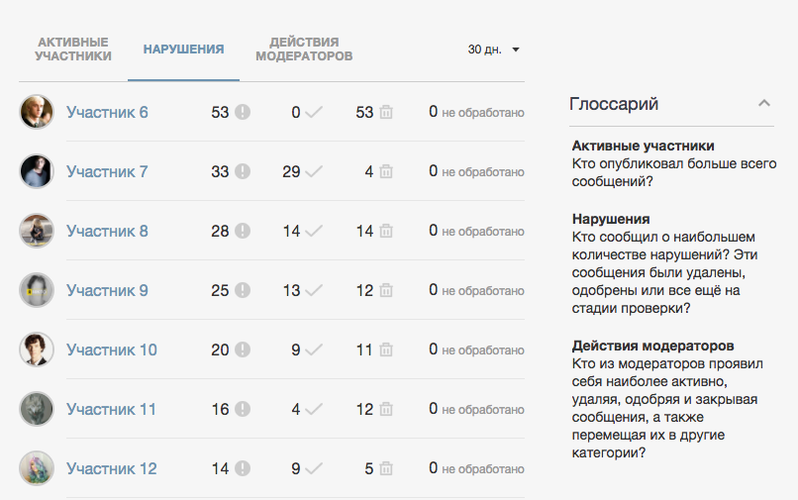This screenshot has width=798, height=500.
Task: Click the avatar of Участник 9
Action: [37, 290]
